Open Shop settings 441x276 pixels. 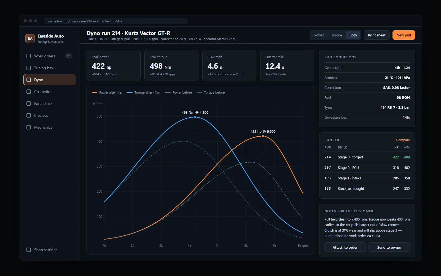(50, 250)
